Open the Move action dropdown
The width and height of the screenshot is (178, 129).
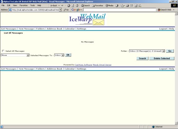pos(28,55)
